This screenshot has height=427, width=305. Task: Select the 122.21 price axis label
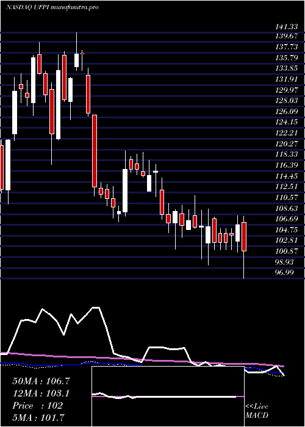(287, 133)
